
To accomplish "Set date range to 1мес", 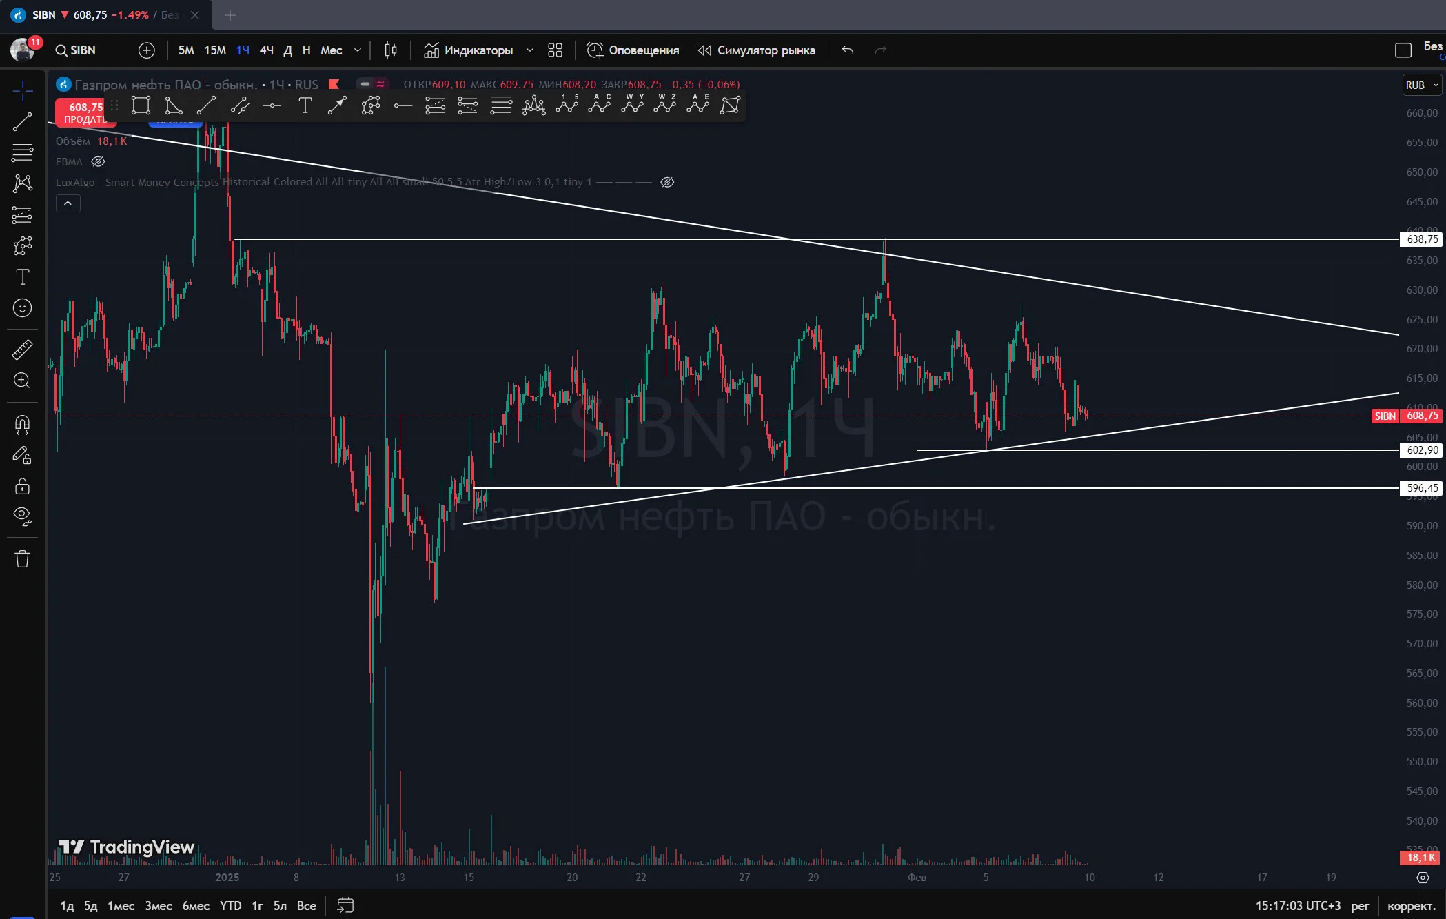I will (x=121, y=906).
